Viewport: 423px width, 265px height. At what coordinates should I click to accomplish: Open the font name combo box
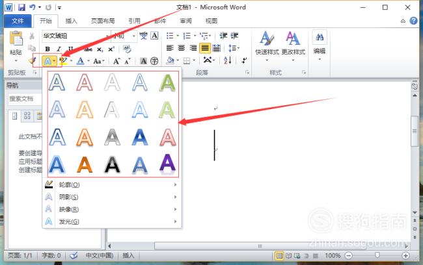75,36
